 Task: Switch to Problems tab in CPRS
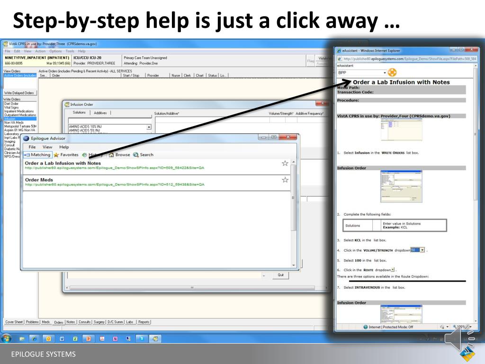[32, 322]
